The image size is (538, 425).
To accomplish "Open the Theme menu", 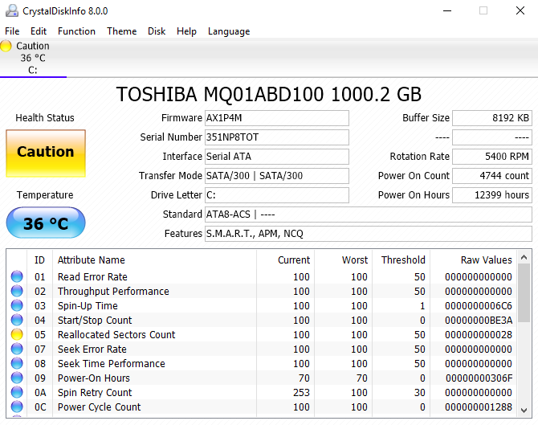I will [121, 31].
